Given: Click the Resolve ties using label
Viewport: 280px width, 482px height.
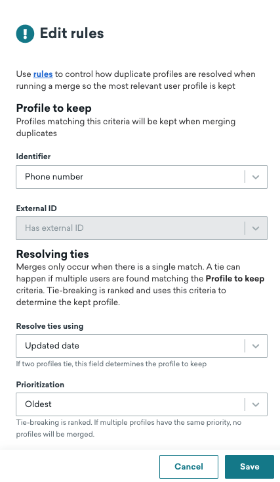Looking at the screenshot, I should pos(50,326).
